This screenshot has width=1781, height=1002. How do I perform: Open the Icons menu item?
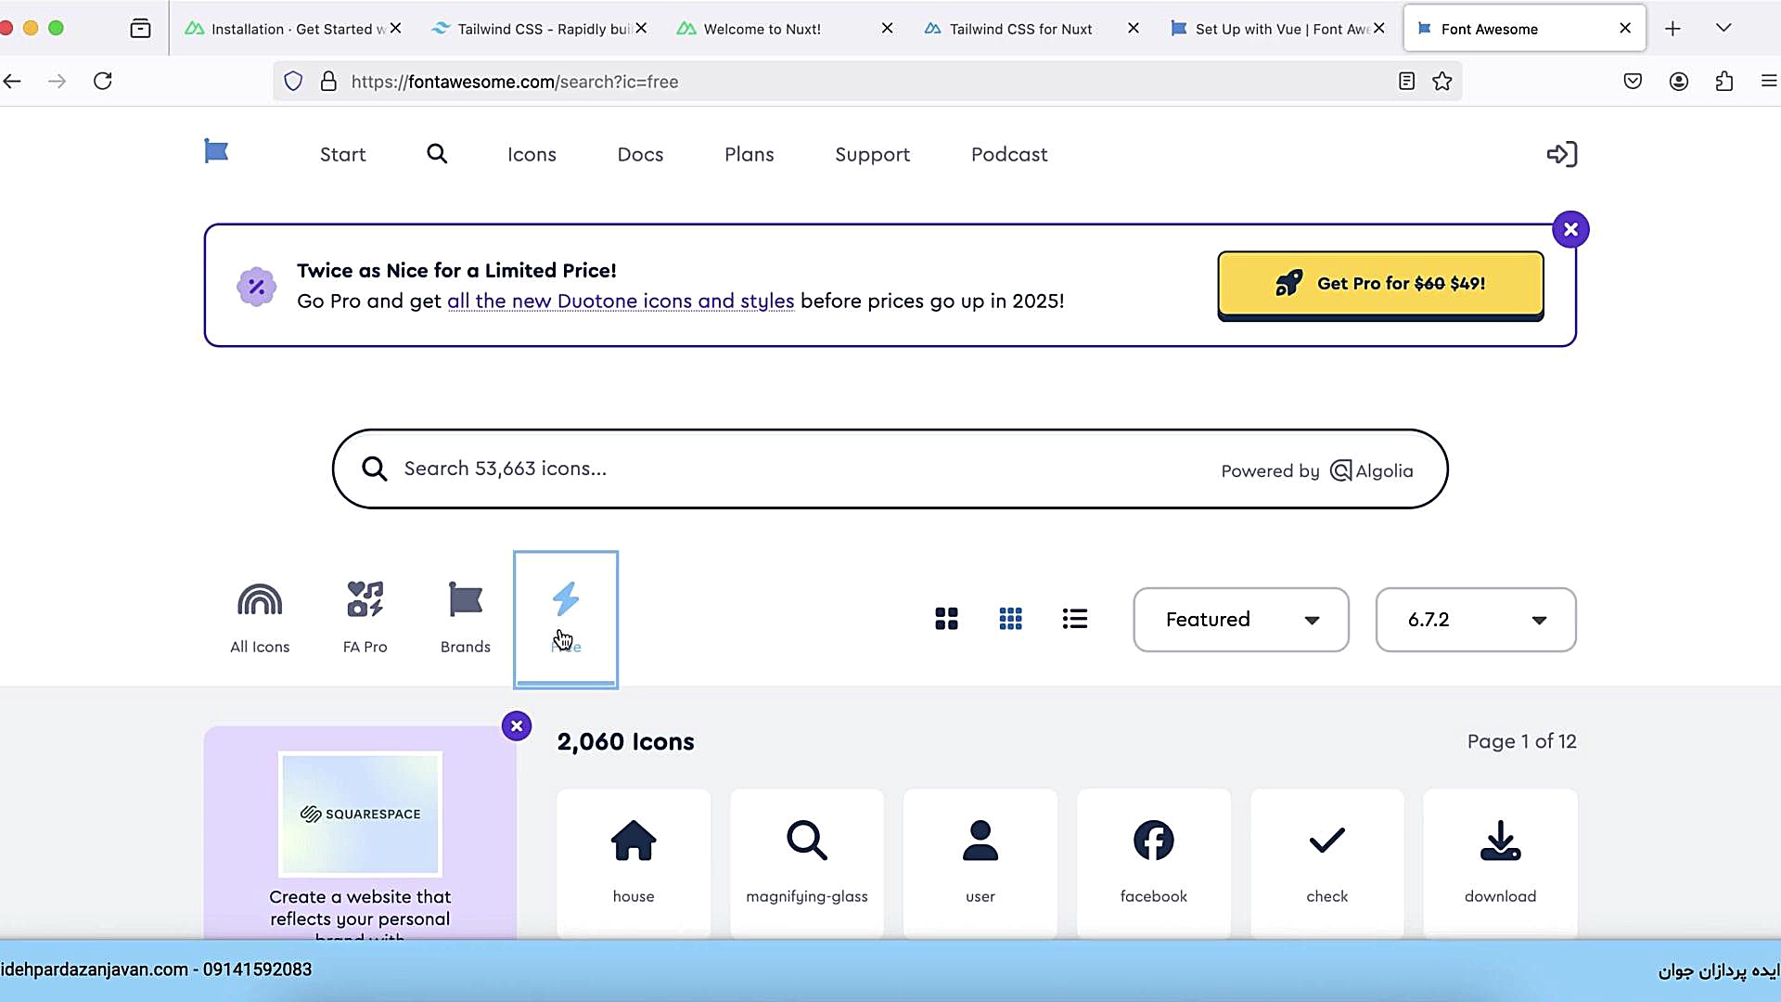click(x=532, y=155)
